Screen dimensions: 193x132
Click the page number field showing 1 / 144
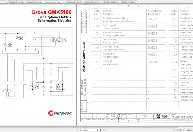(x=88, y=130)
